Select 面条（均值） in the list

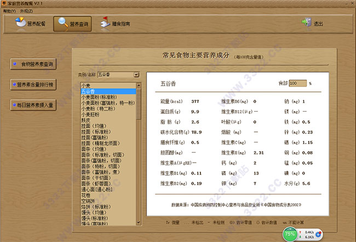(x=108, y=149)
